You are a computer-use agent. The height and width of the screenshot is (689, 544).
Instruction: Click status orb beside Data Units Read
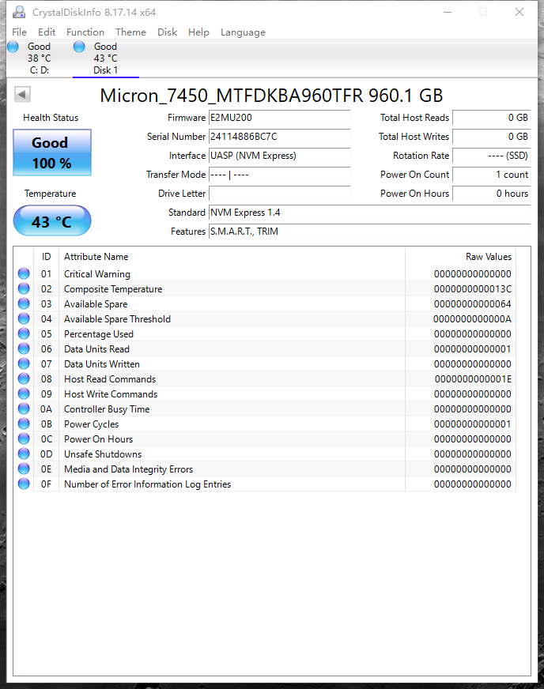[24, 349]
